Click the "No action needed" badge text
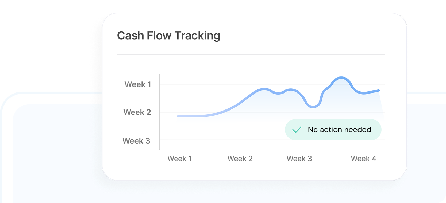 pyautogui.click(x=339, y=130)
